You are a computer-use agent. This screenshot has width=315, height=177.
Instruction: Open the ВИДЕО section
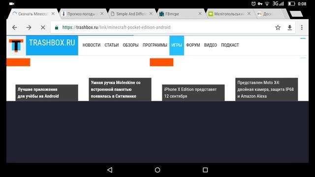[210, 45]
